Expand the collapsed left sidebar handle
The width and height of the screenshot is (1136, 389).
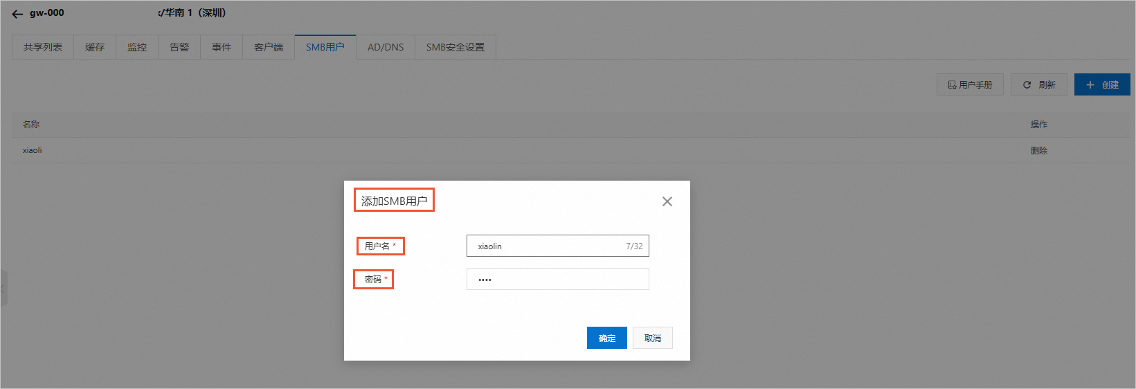(3, 288)
